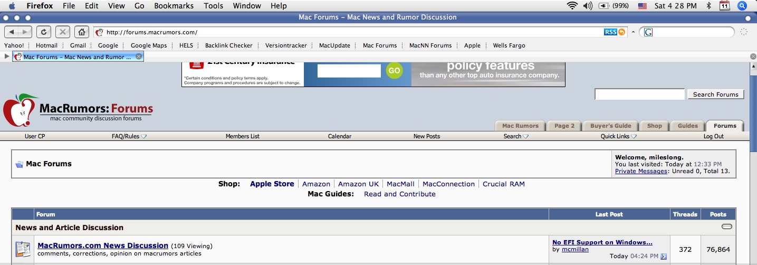The image size is (757, 265).
Task: Open No EFI Support on Windows thread
Action: tap(602, 242)
